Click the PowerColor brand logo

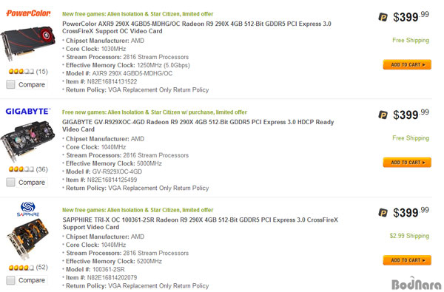click(28, 13)
